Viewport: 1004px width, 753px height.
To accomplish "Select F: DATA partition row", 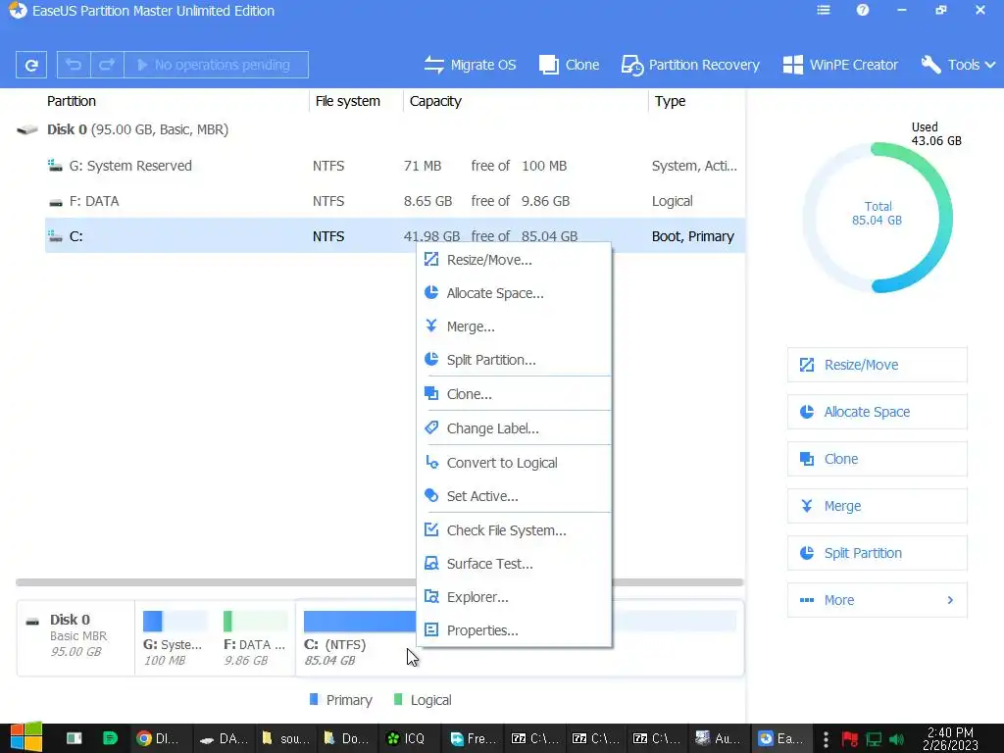I will (x=395, y=201).
